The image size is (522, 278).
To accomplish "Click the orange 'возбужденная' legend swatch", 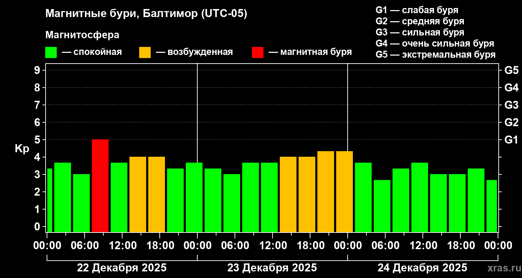I will click(145, 52).
